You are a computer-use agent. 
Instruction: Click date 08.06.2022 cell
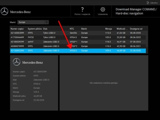pos(135,37)
